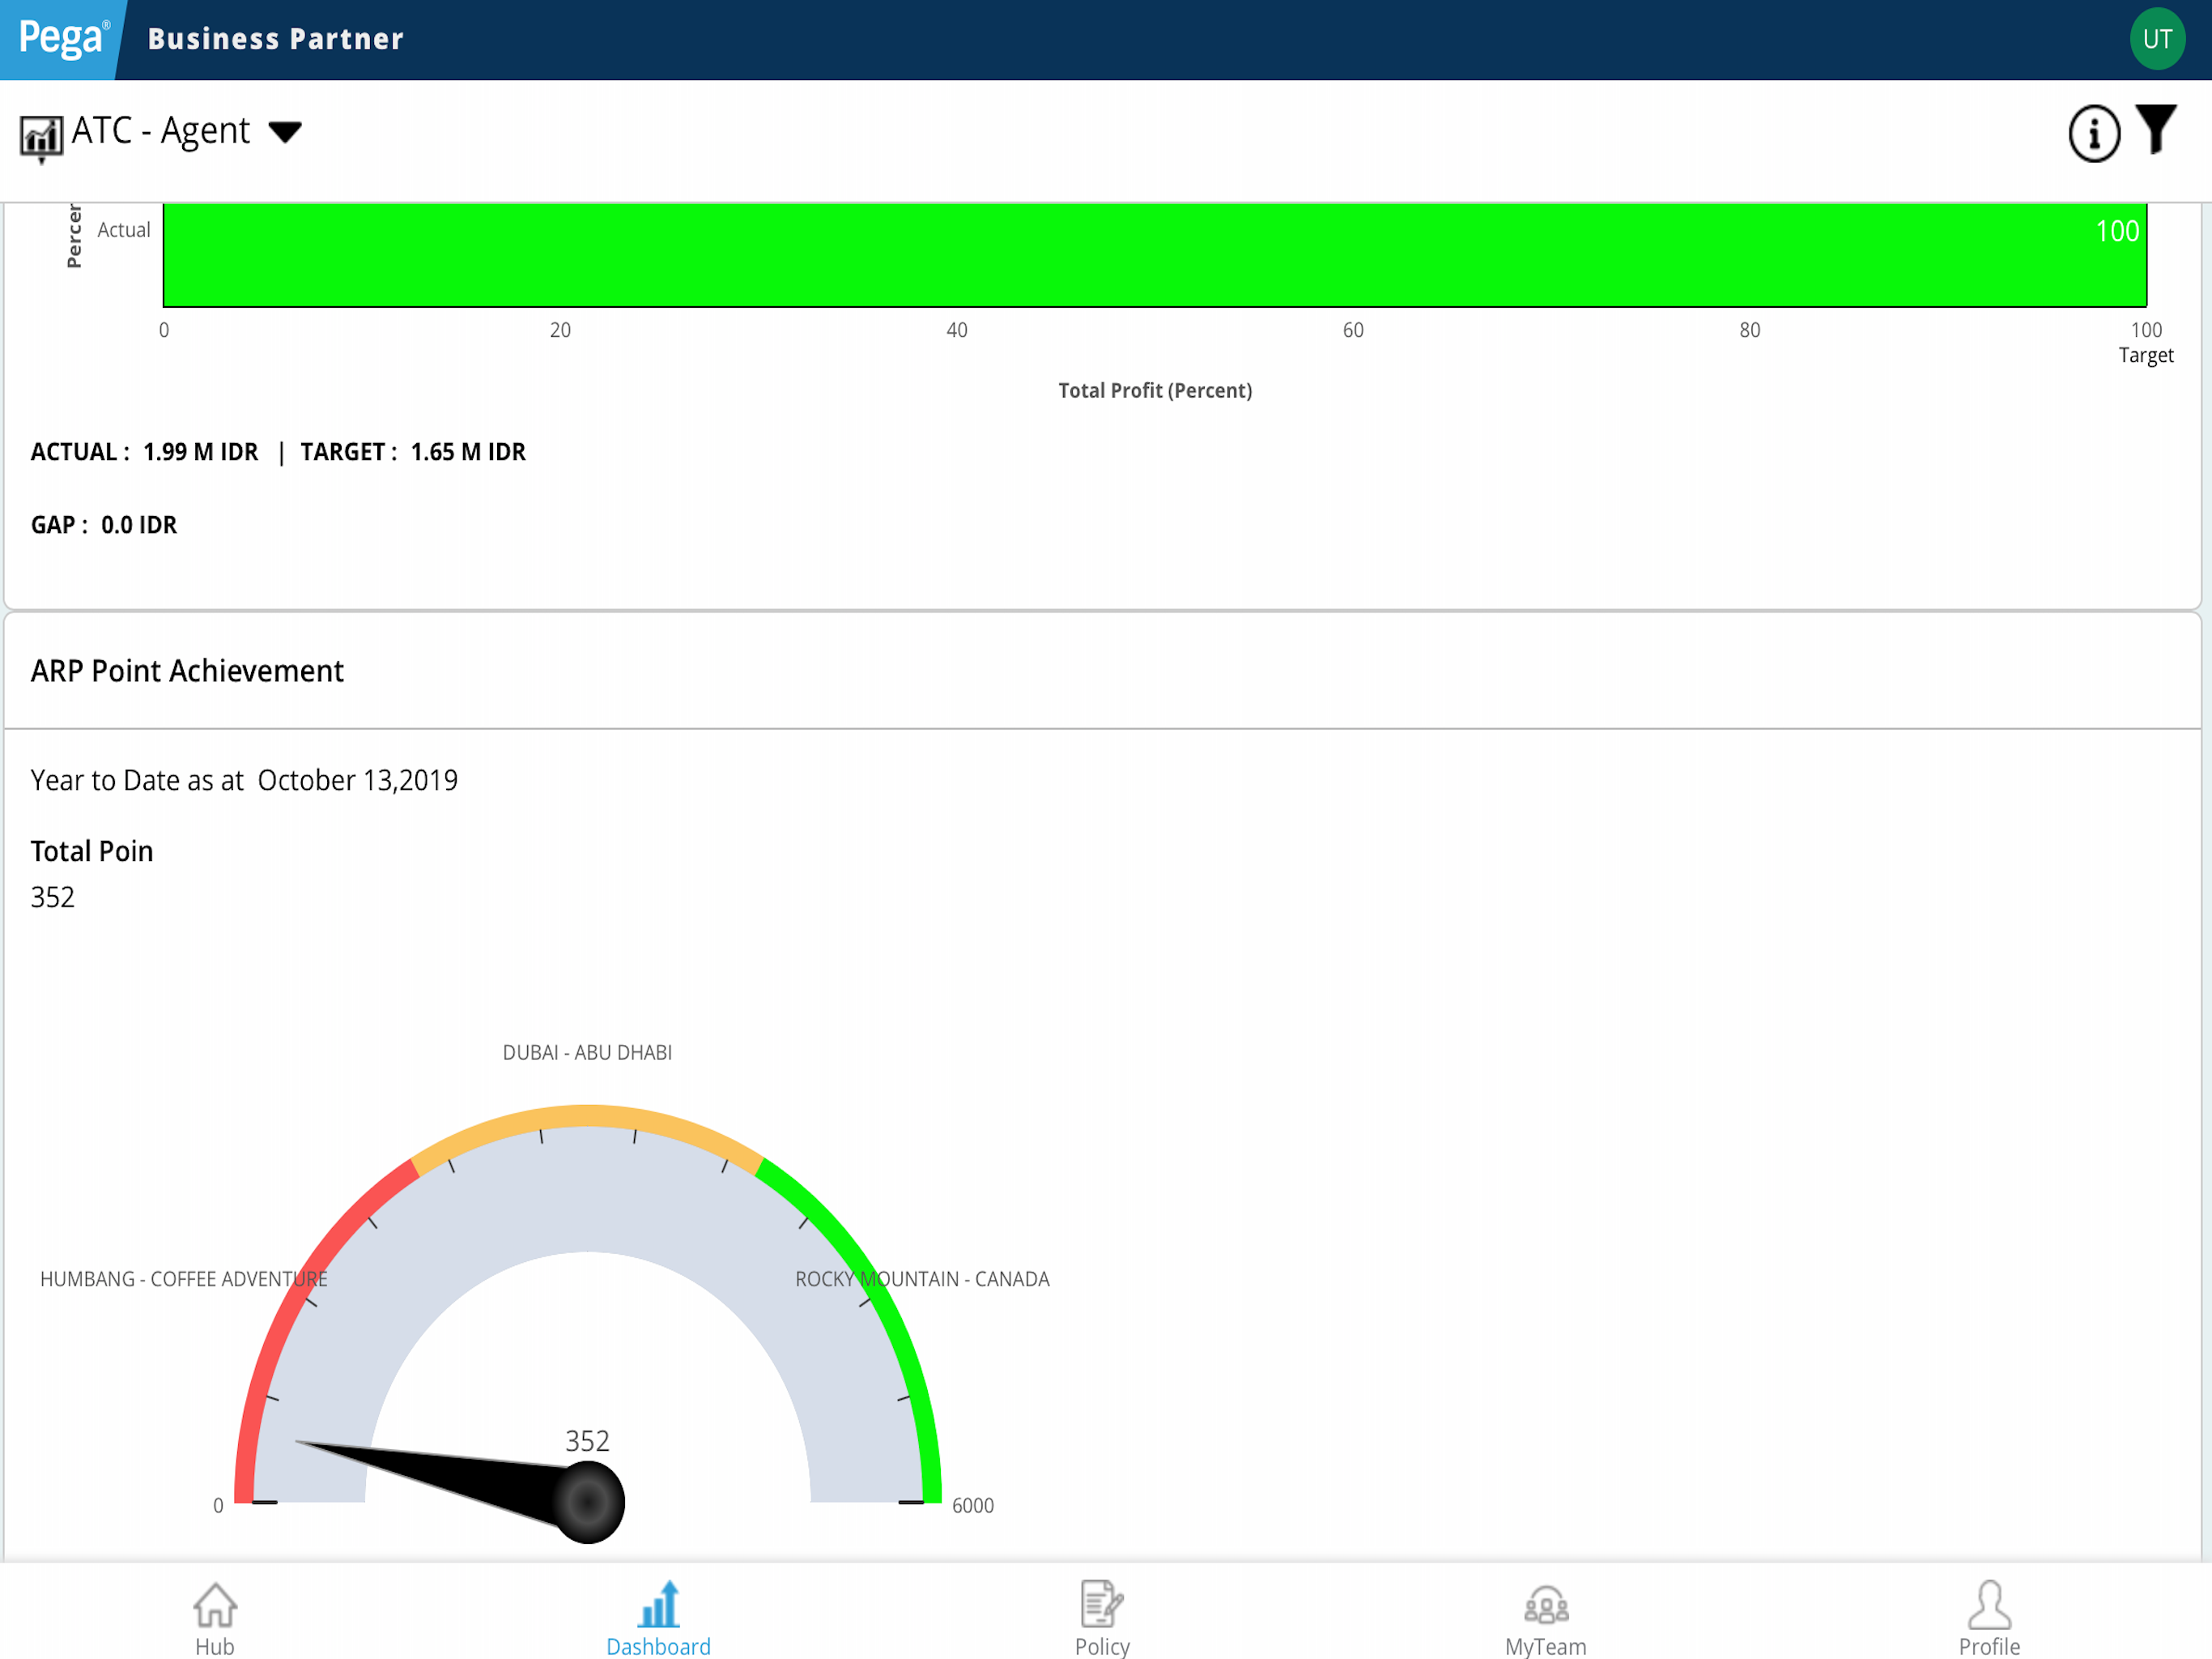Open the information icon

click(x=2094, y=133)
